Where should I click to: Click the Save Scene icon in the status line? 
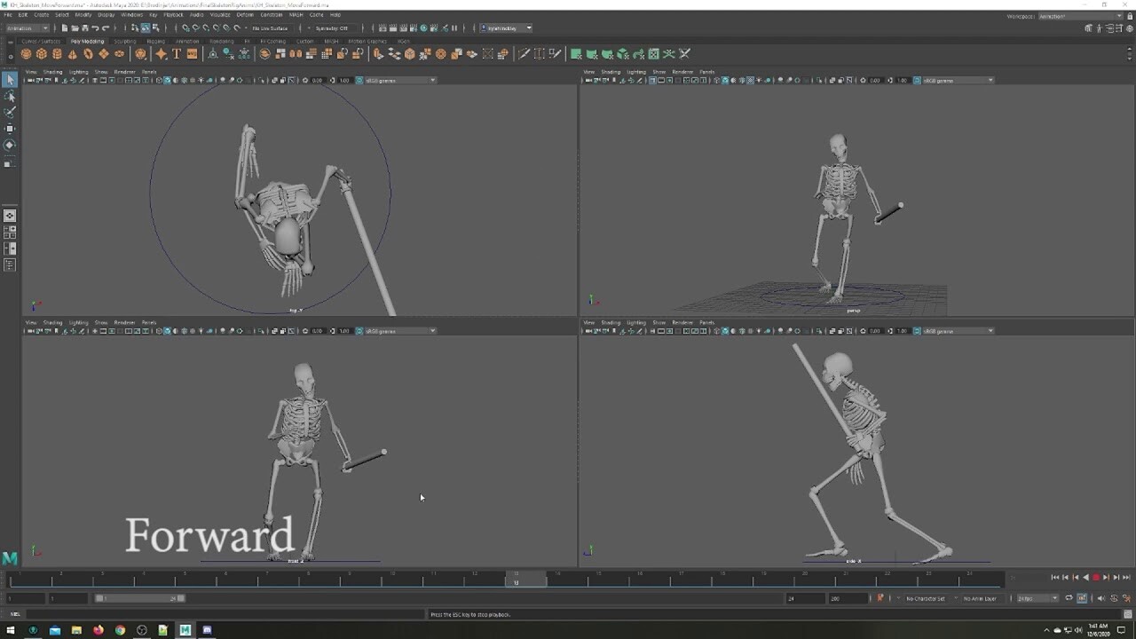click(x=83, y=28)
